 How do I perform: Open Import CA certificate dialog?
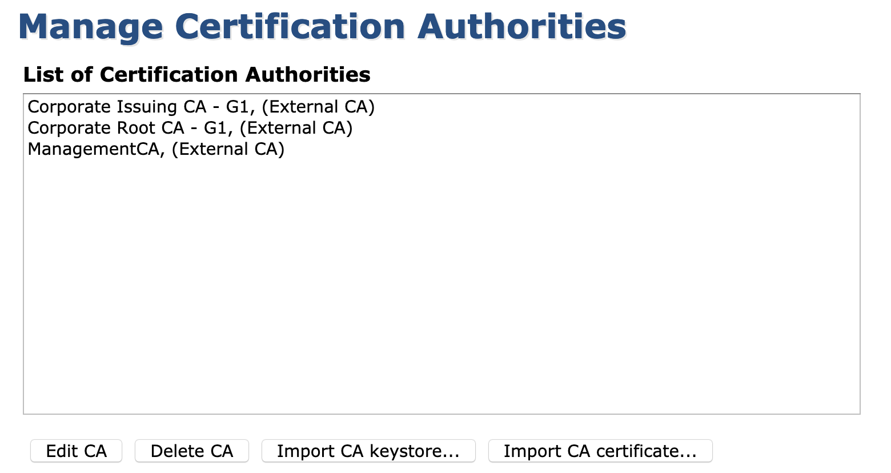(600, 451)
